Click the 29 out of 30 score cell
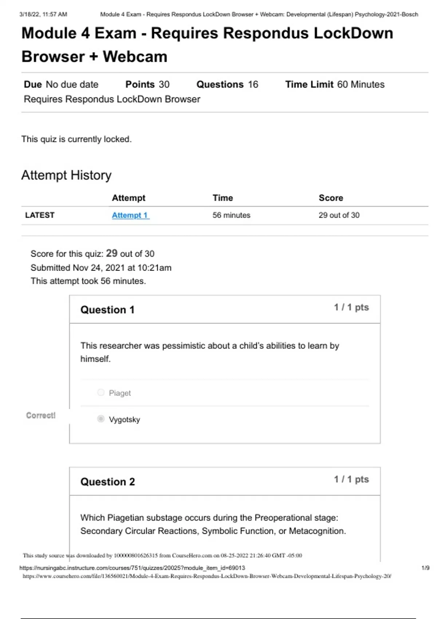This screenshot has height=619, width=437. (339, 215)
